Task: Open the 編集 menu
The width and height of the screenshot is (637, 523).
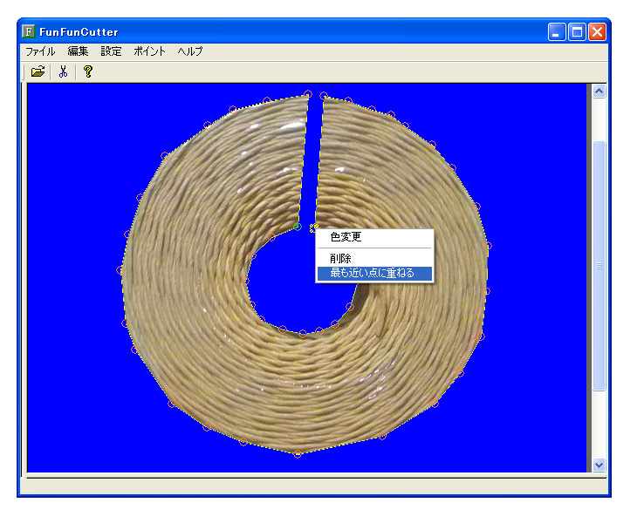Action: [x=78, y=51]
